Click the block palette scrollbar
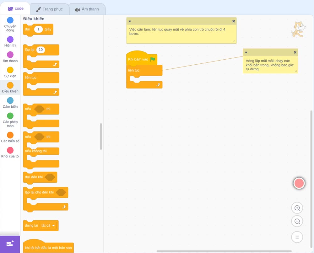Screen dimensions: 314x253 point(101,137)
